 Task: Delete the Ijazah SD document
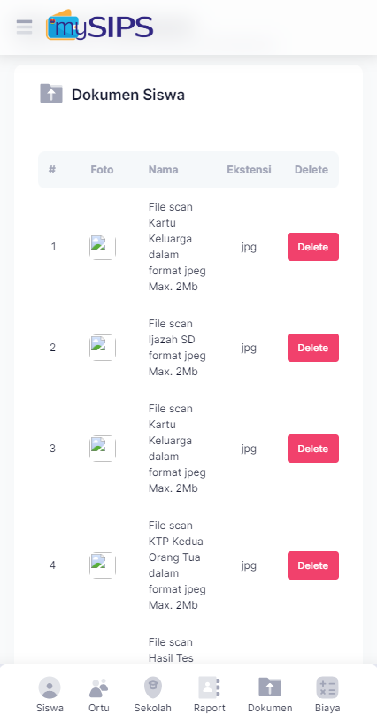click(313, 348)
